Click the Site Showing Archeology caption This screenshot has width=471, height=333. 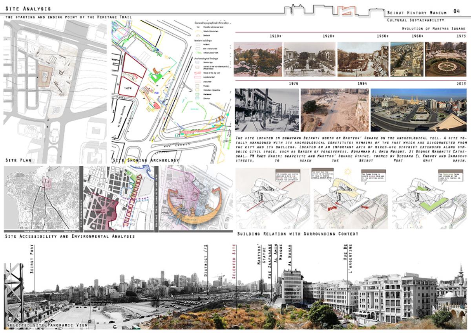click(146, 160)
